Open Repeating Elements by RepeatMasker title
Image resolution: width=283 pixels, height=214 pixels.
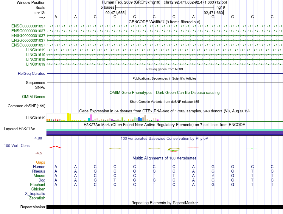[x=164, y=203]
